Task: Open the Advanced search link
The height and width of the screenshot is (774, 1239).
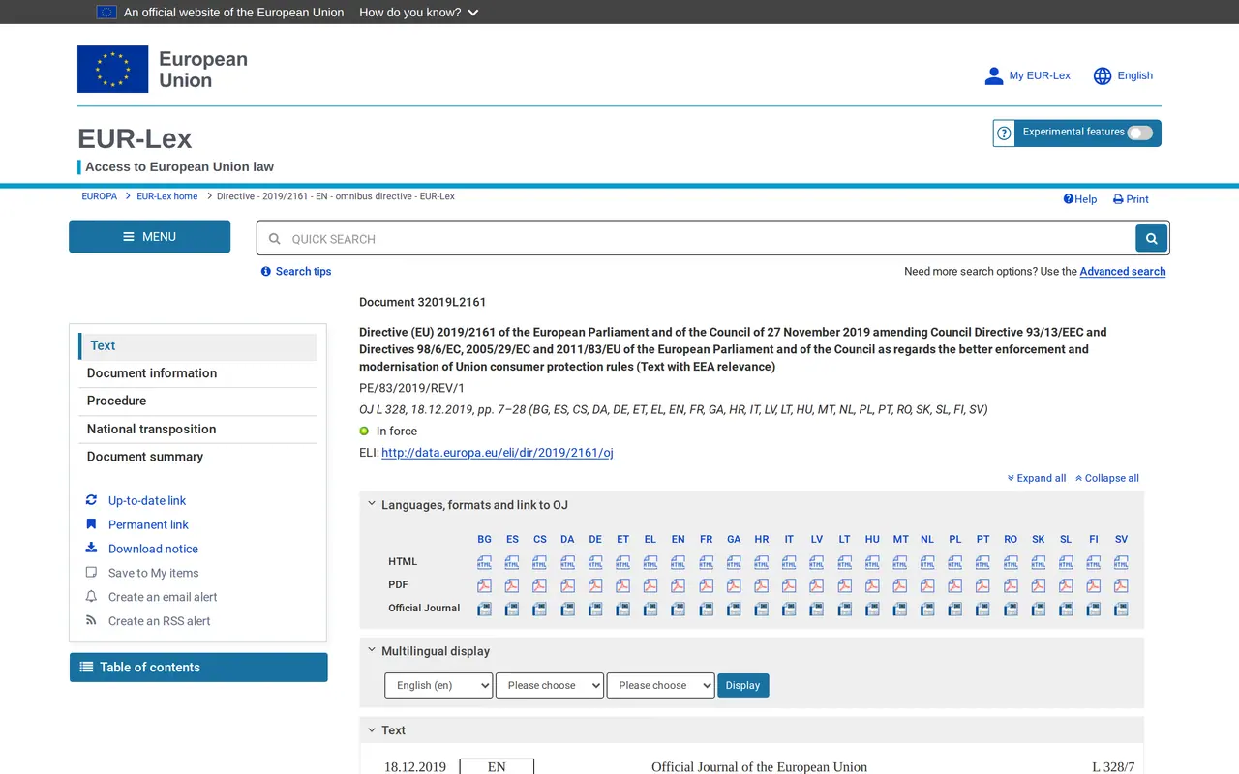Action: pyautogui.click(x=1123, y=272)
